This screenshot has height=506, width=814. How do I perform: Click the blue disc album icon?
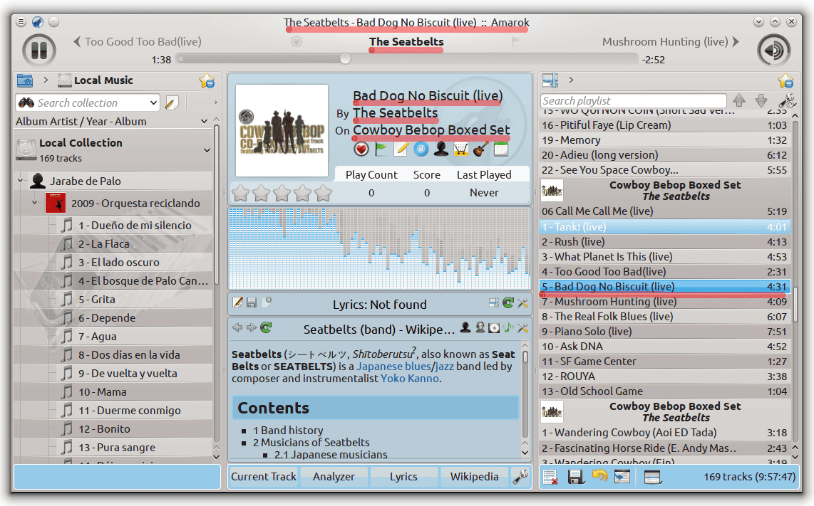click(421, 149)
